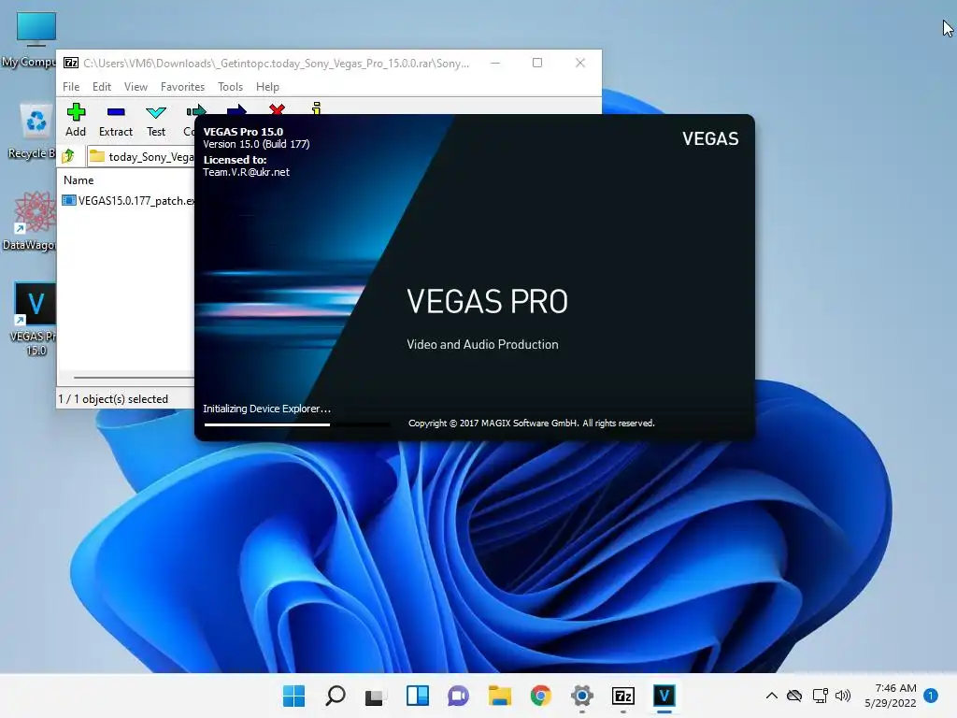The height and width of the screenshot is (718, 957).
Task: Select the My Computer desktop icon
Action: (31, 40)
